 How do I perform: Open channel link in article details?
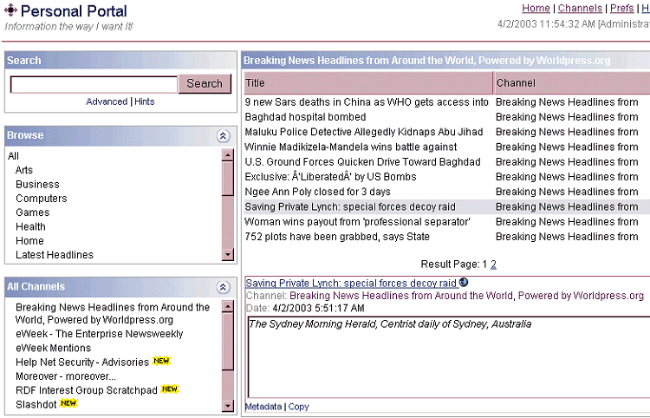[466, 296]
